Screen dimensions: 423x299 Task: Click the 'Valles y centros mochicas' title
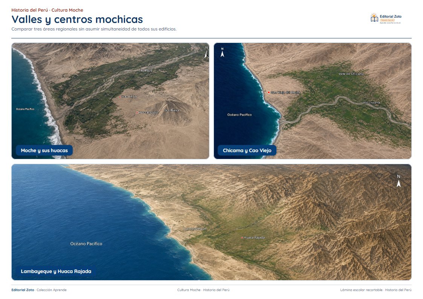77,20
